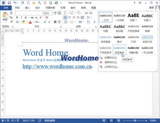Open a file with the folder icon
This screenshot has width=160, height=123.
pos(34,3)
